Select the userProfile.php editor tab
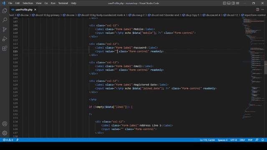 coord(24,10)
